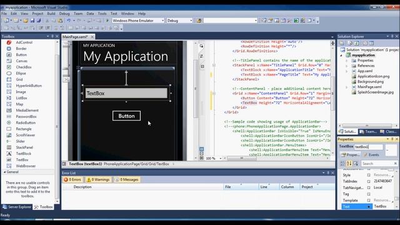This screenshot has width=400, height=225.
Task: Select the Grid control in Toolbox
Action: tap(19, 79)
